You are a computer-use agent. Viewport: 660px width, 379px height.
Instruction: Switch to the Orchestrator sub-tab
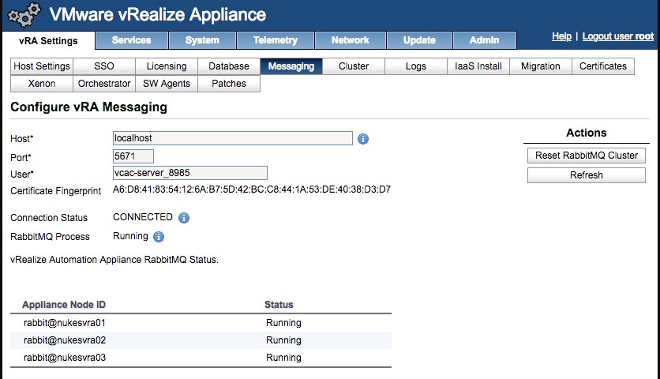[104, 84]
